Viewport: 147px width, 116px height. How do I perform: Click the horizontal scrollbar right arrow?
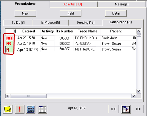pyautogui.click(x=134, y=96)
